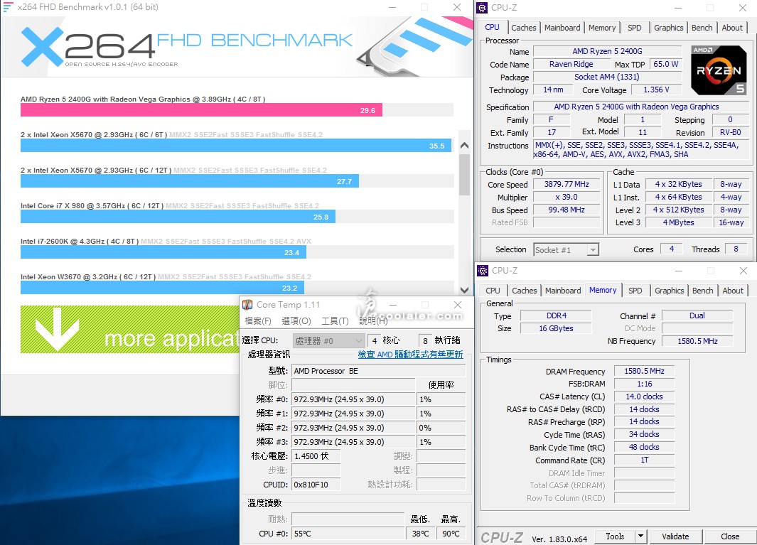
Task: Open the 處理器 #0 CPU selector in Core Temp
Action: (x=358, y=341)
